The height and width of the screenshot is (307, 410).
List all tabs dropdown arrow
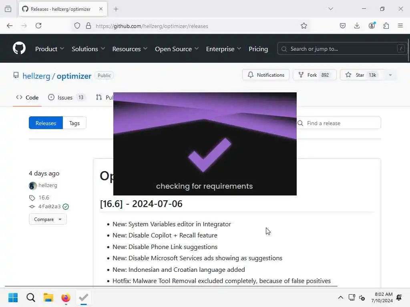coord(330,9)
